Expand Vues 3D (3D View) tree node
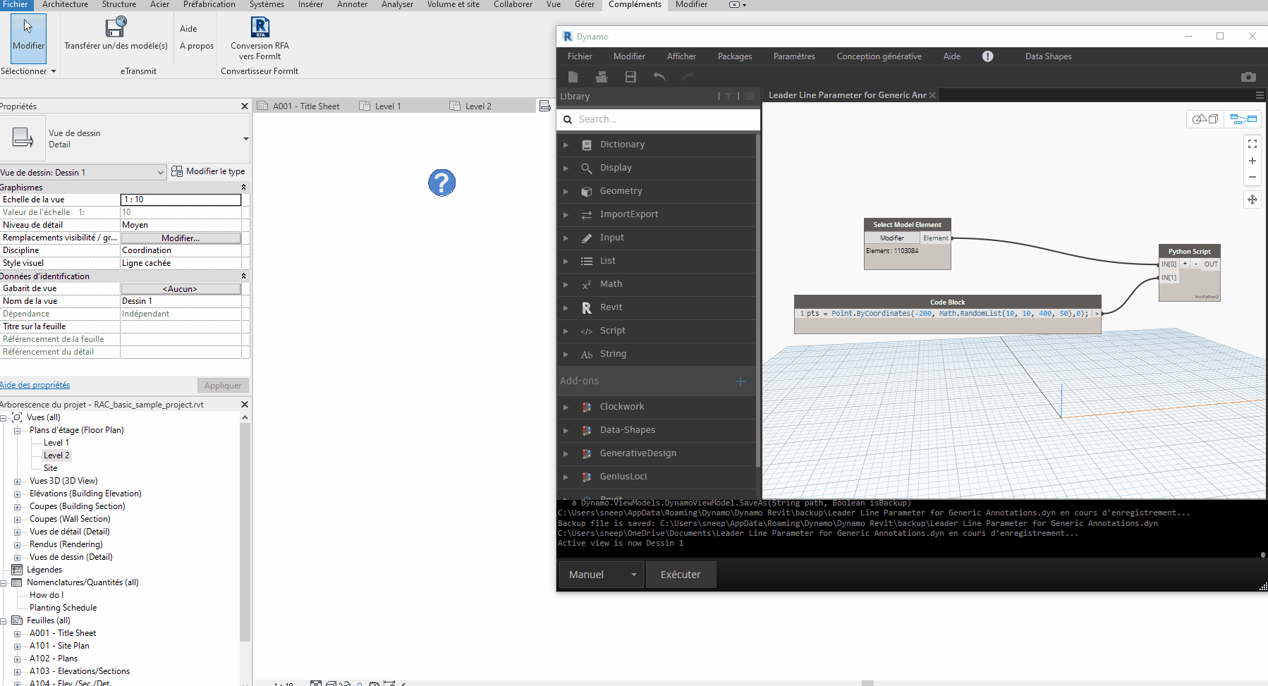 (x=17, y=482)
